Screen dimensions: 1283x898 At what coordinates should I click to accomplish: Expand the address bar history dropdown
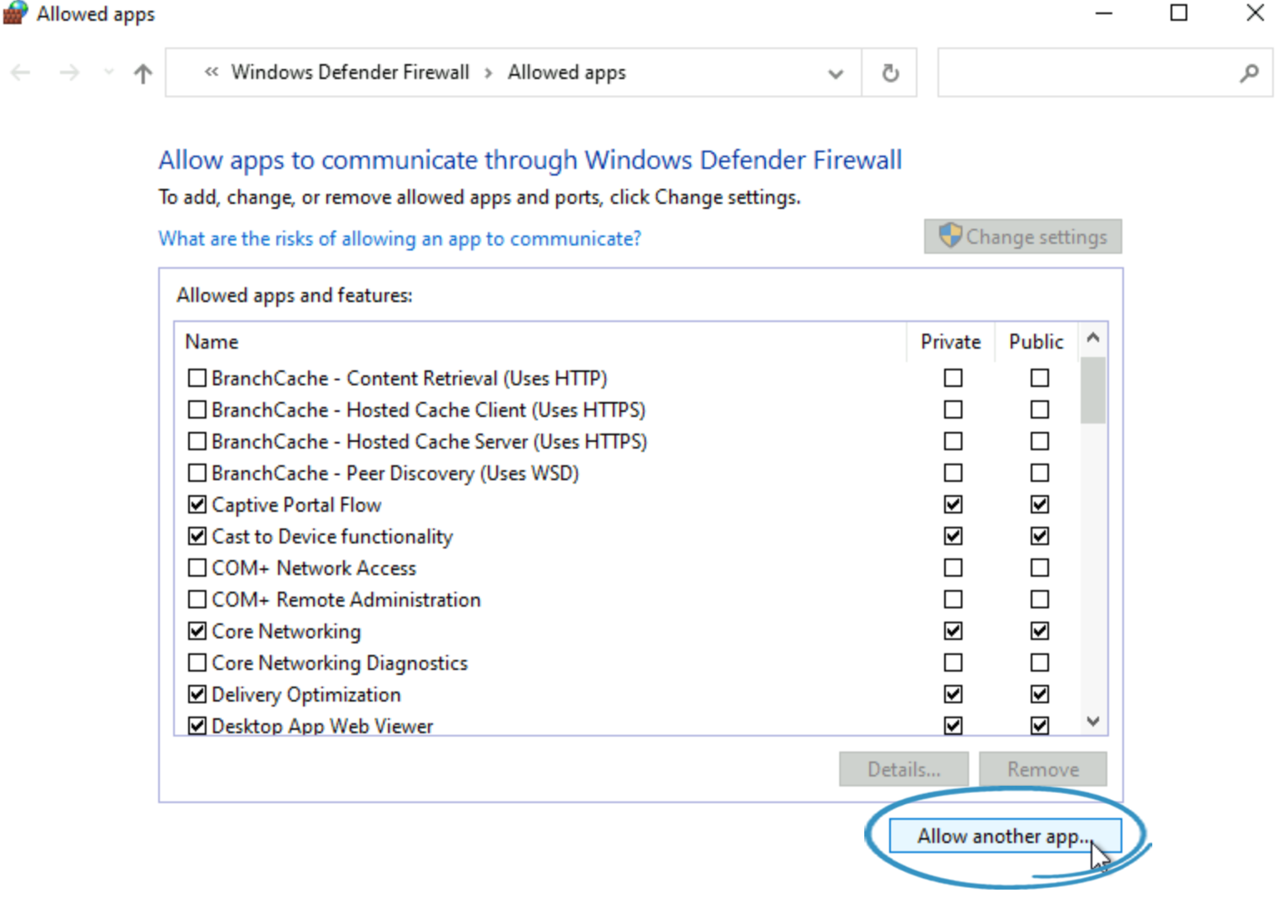[836, 74]
